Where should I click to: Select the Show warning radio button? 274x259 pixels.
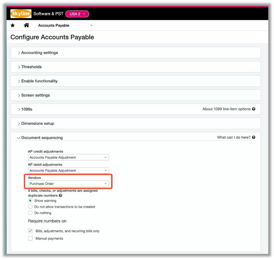[x=30, y=200]
